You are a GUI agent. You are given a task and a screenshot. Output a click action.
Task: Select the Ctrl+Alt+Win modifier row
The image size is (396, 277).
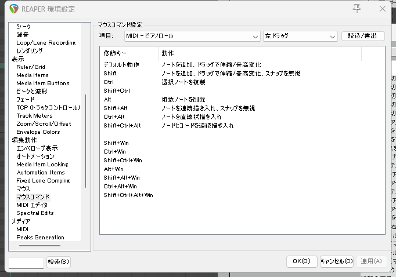[243, 187]
